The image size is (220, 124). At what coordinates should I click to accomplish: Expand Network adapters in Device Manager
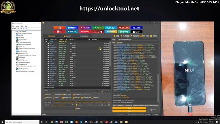click(x=15, y=52)
